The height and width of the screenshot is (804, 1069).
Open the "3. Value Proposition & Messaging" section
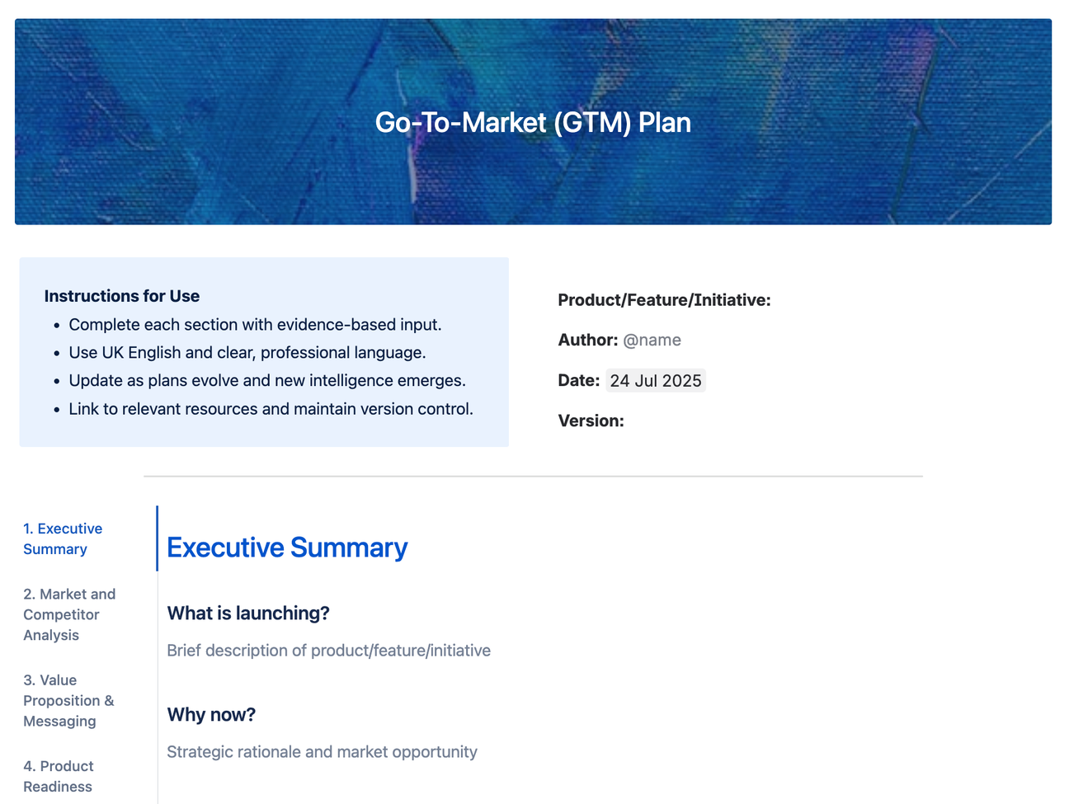pyautogui.click(x=68, y=700)
